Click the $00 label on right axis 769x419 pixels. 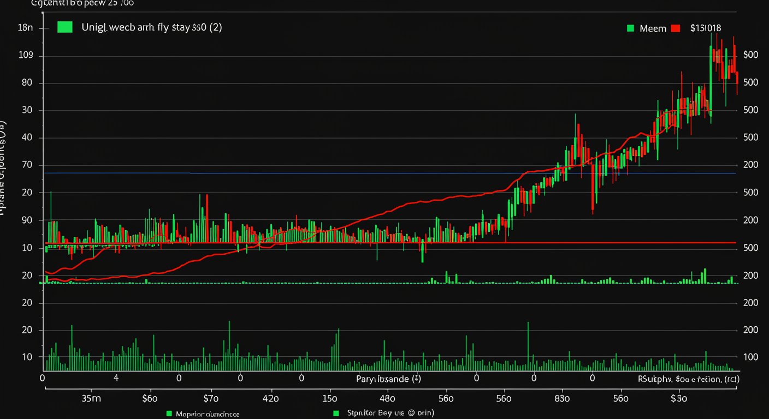tap(750, 55)
